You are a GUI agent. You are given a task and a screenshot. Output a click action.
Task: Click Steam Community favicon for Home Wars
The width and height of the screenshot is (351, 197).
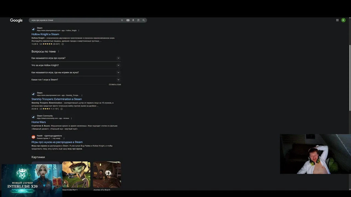tap(33, 117)
